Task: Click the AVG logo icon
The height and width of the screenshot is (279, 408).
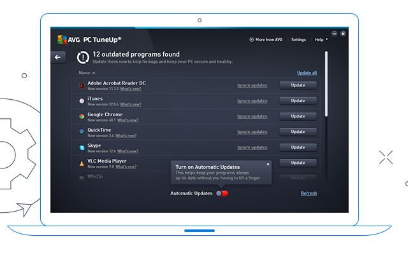Action: point(62,39)
